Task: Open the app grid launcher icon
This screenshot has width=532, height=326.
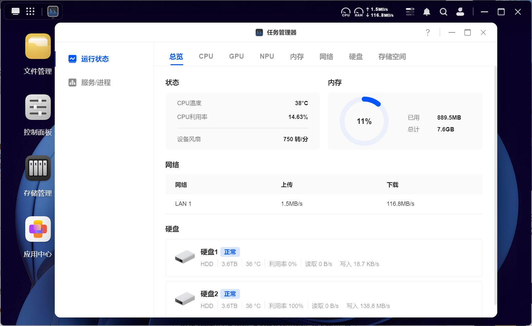Action: pyautogui.click(x=30, y=11)
